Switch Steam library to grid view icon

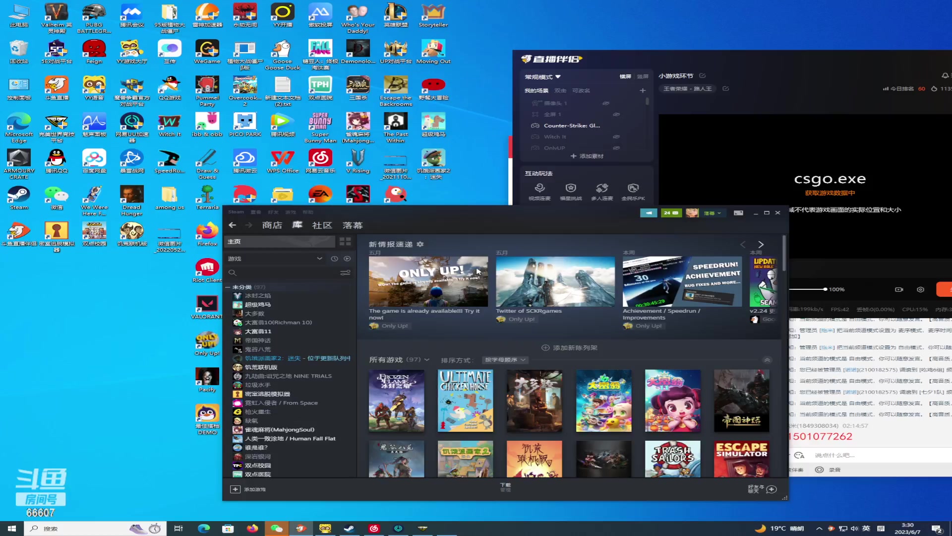pyautogui.click(x=345, y=242)
